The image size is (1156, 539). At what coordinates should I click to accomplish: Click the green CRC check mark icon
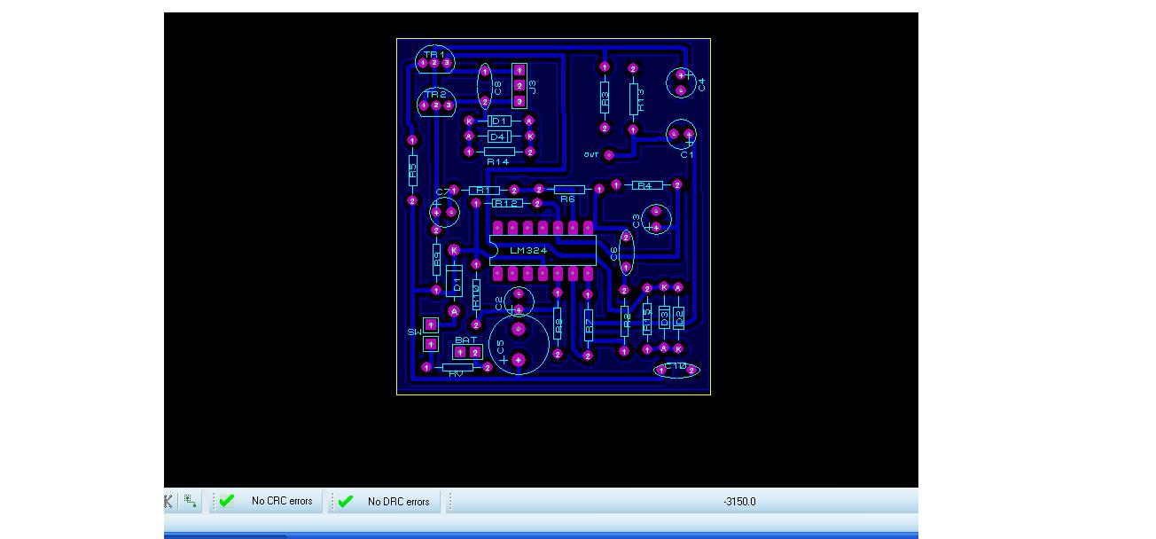[x=227, y=501]
